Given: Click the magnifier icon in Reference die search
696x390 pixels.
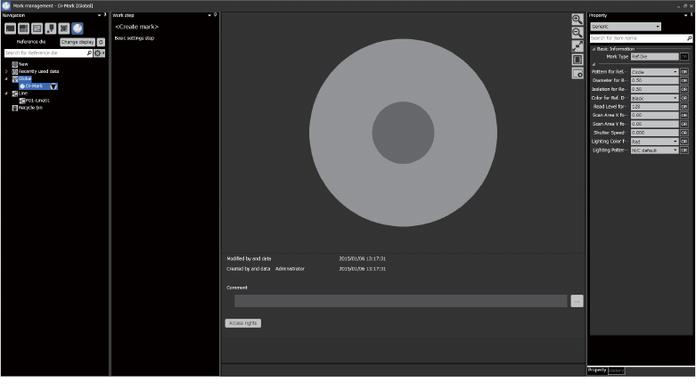Looking at the screenshot, I should [x=89, y=53].
